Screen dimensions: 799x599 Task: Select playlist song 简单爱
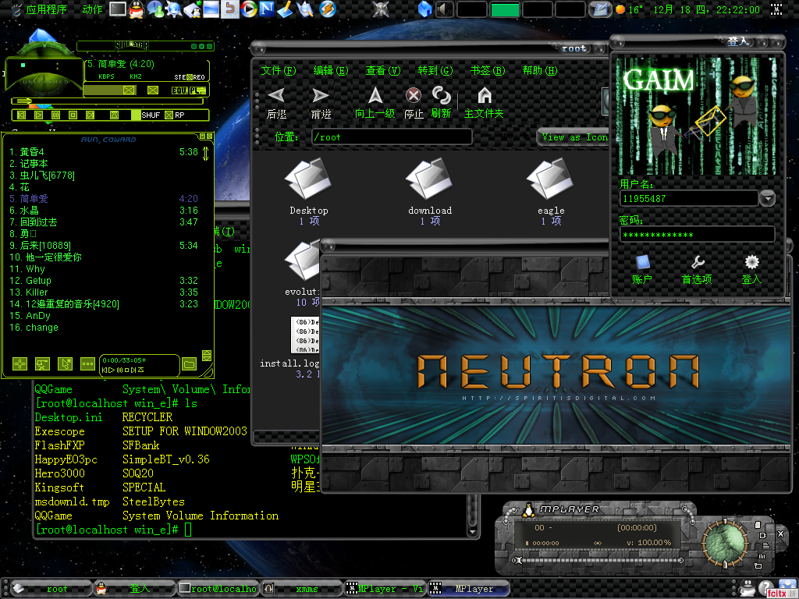point(104,199)
